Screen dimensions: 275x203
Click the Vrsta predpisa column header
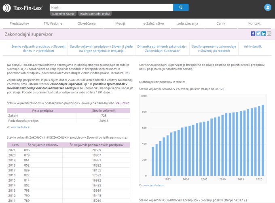[x=42, y=111]
